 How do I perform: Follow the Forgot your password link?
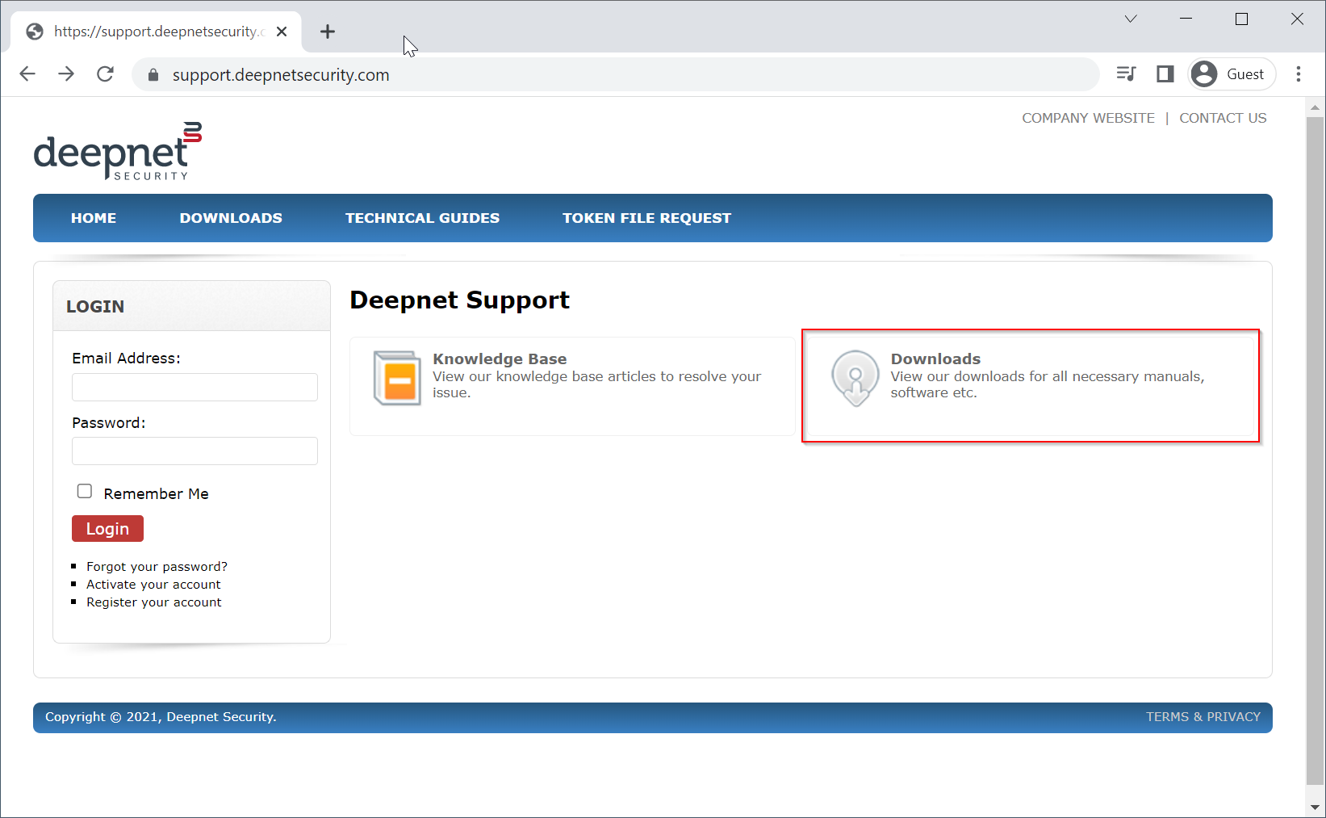[157, 567]
